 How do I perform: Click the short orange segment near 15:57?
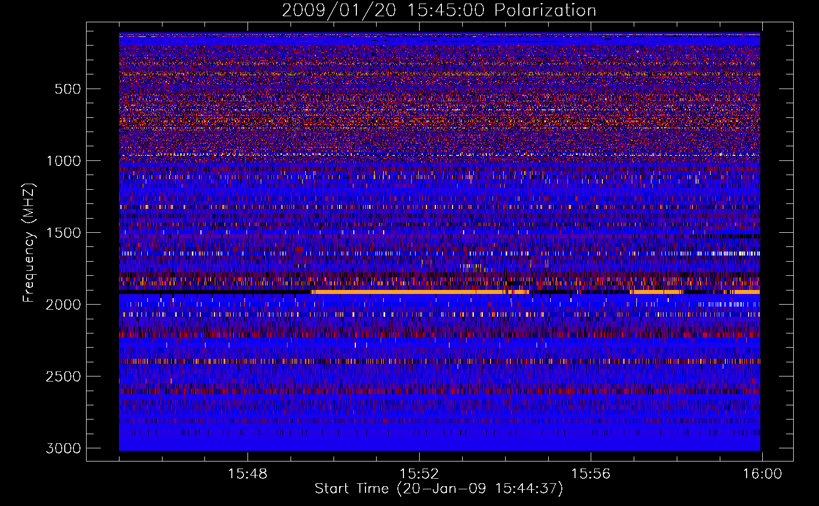[x=657, y=292]
